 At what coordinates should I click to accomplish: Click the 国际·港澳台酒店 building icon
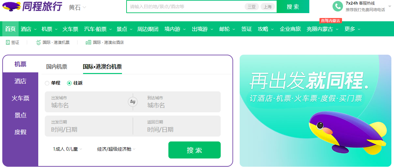pos(88,42)
